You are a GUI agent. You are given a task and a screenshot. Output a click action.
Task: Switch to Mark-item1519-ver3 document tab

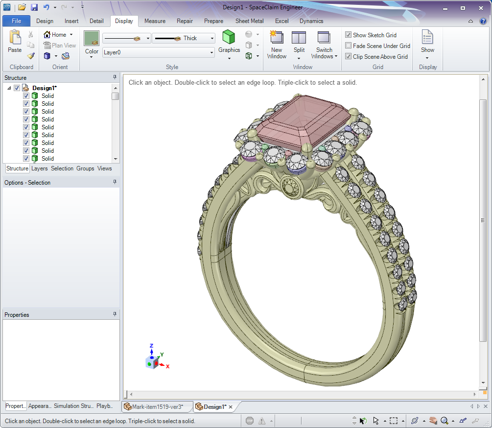[157, 407]
